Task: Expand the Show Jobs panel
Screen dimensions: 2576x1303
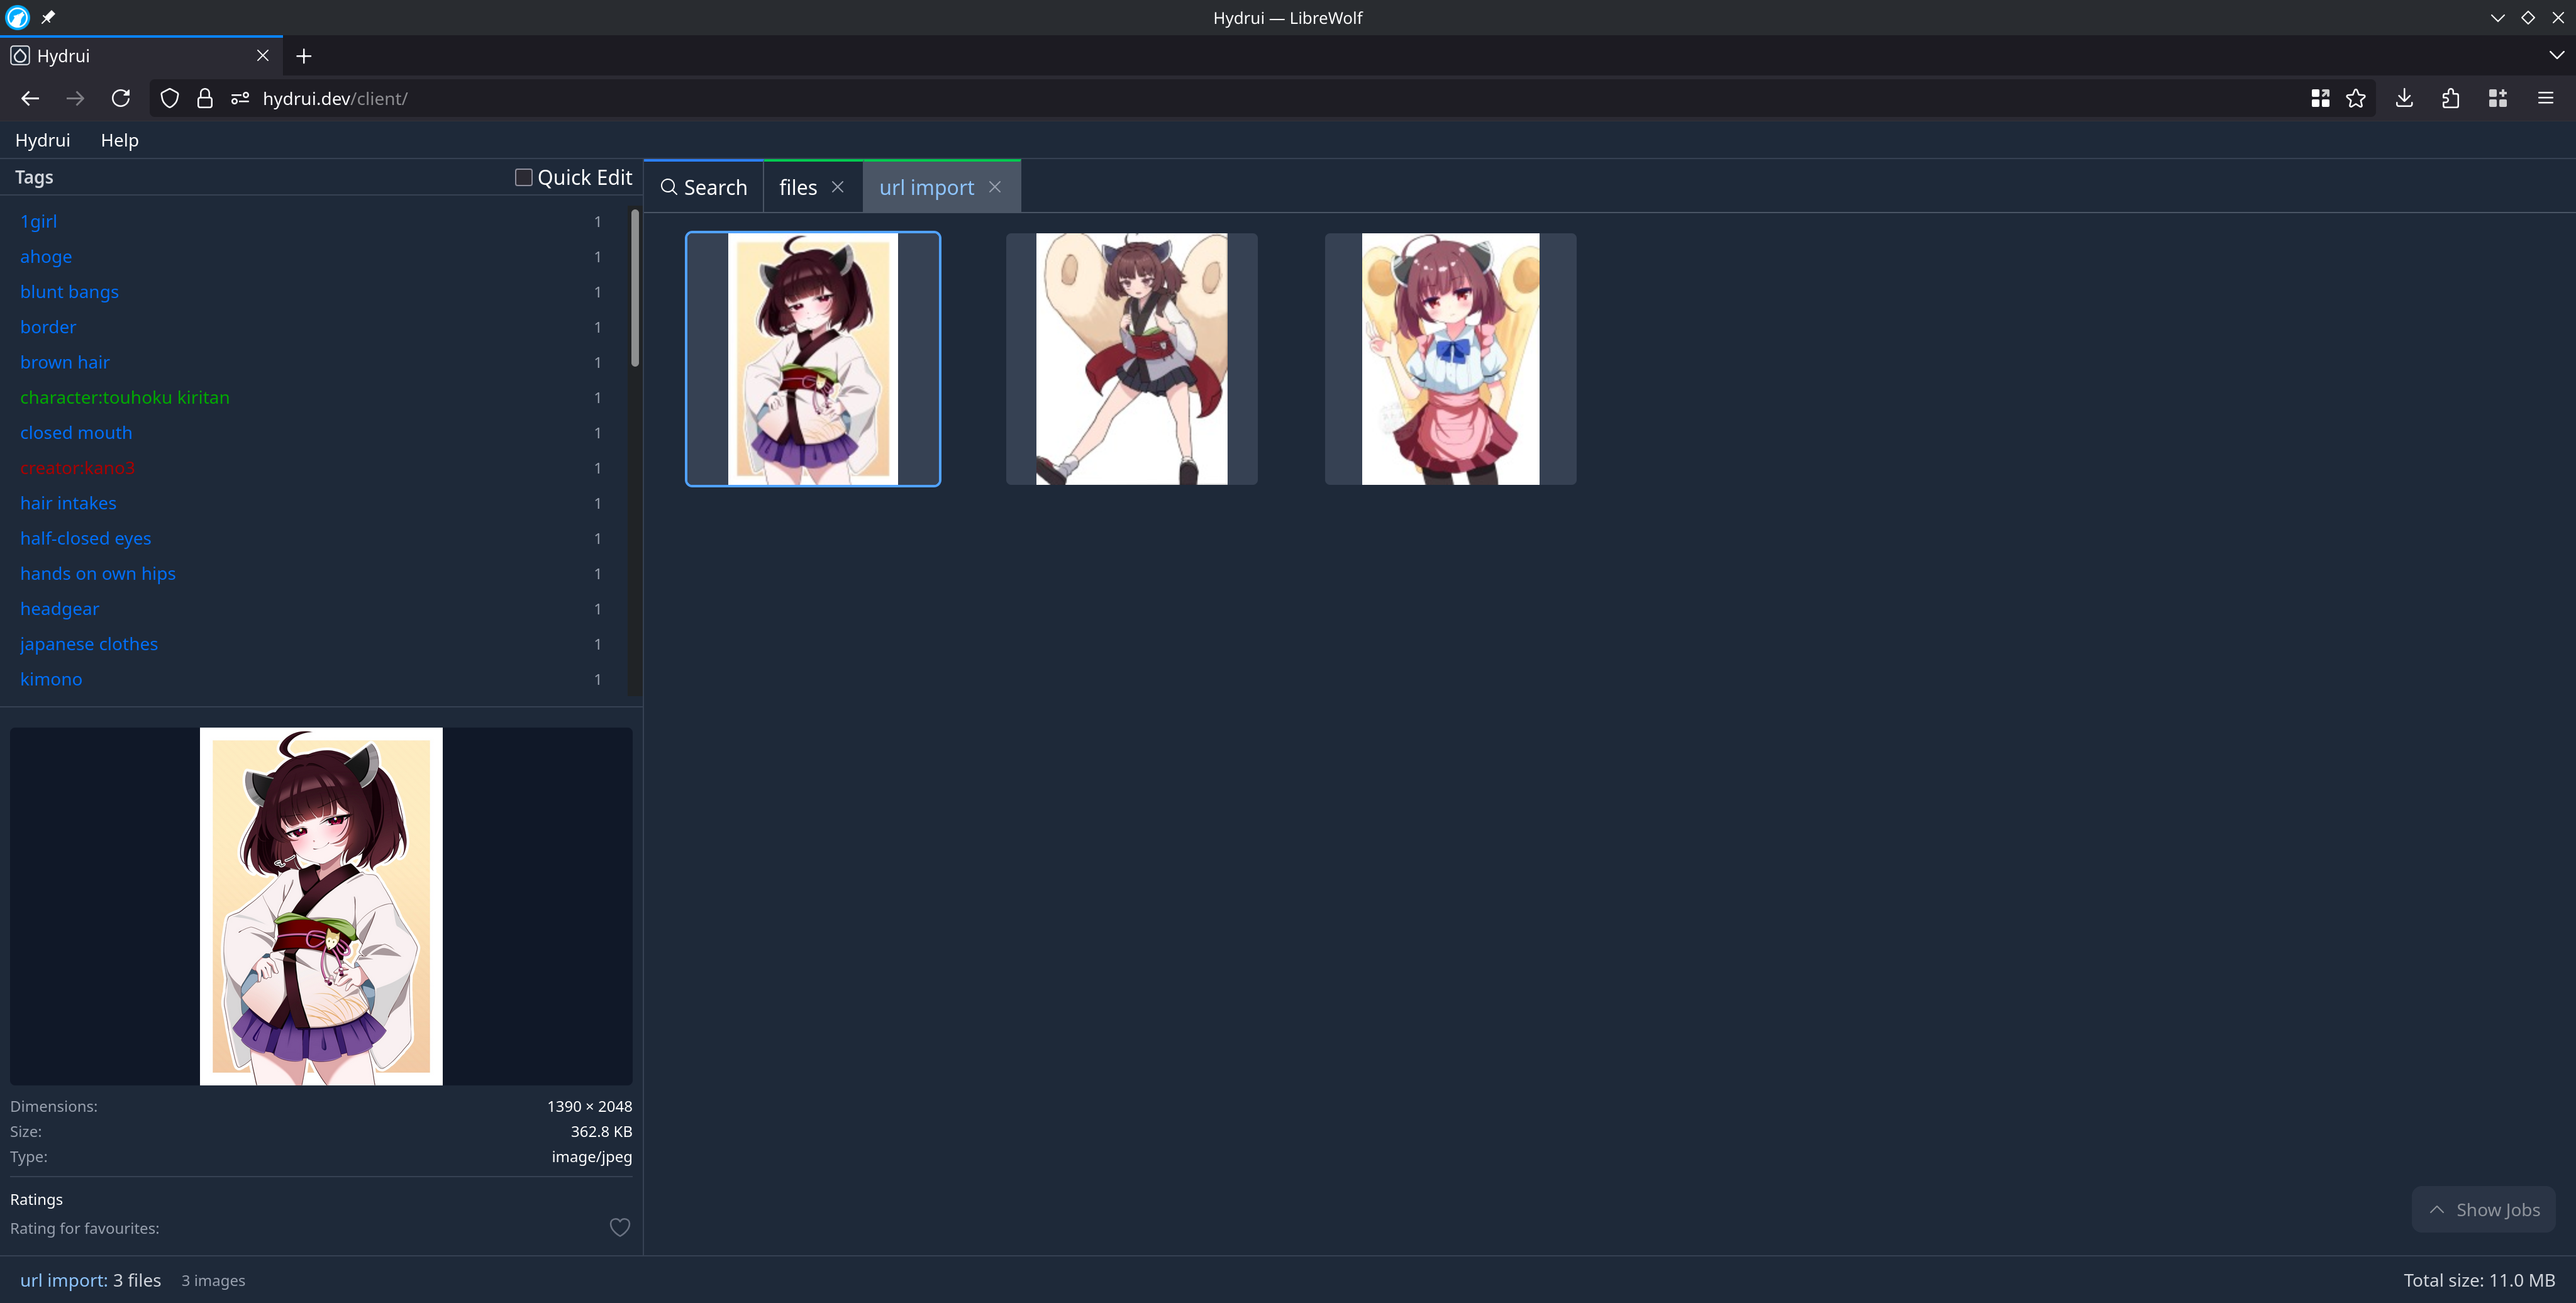Action: [2484, 1210]
